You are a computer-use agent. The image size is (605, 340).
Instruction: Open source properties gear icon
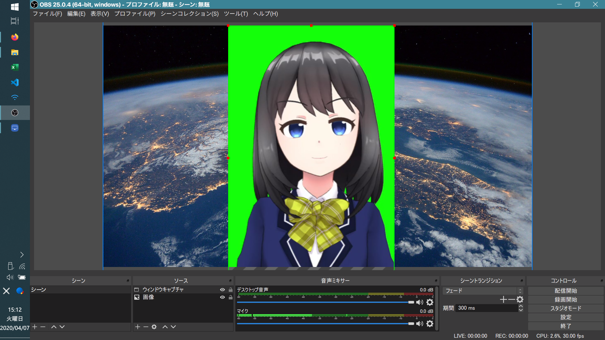[x=154, y=327]
